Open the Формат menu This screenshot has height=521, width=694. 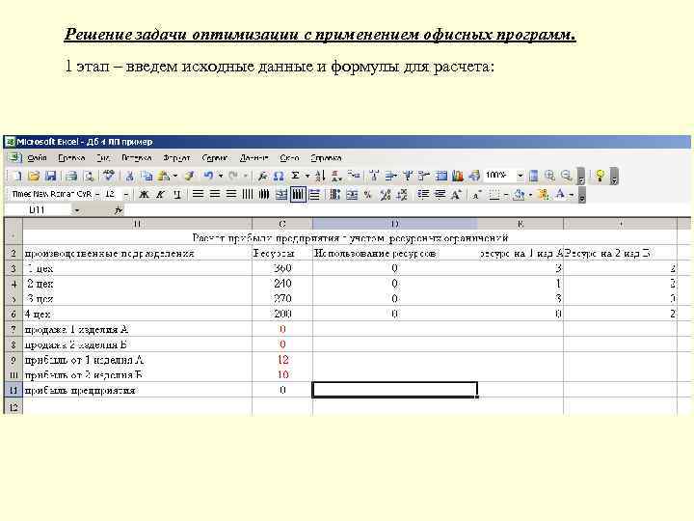tap(176, 157)
